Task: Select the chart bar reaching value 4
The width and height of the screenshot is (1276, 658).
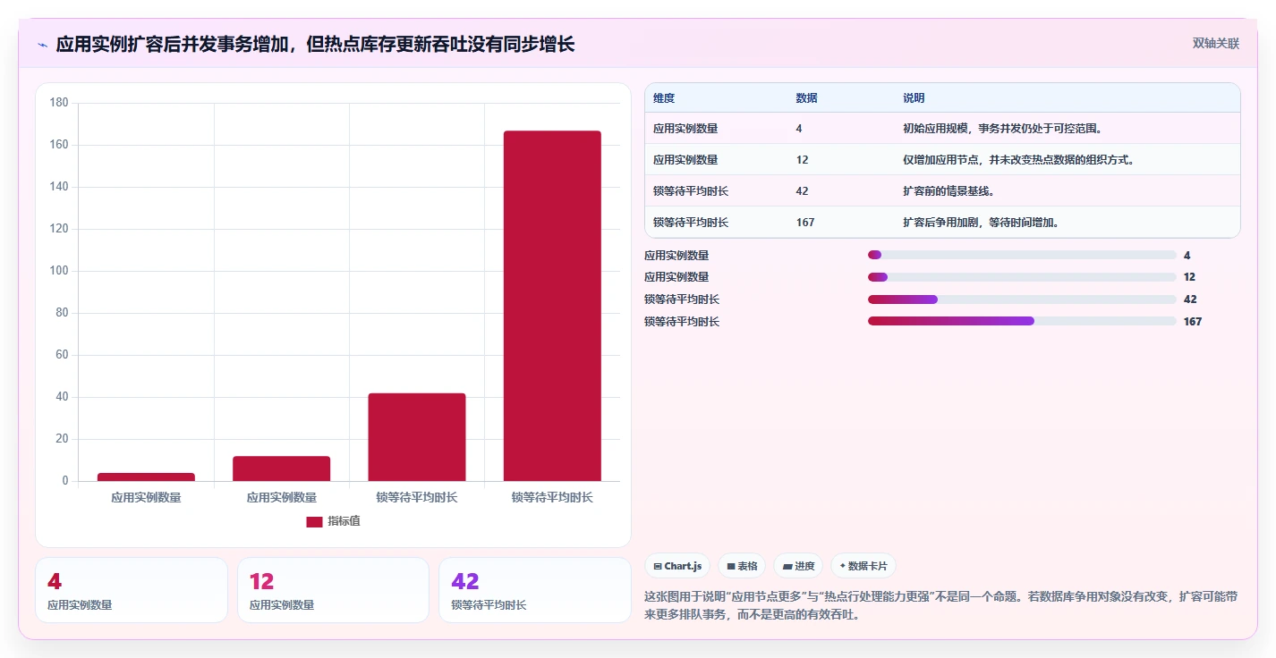Action: click(x=146, y=477)
